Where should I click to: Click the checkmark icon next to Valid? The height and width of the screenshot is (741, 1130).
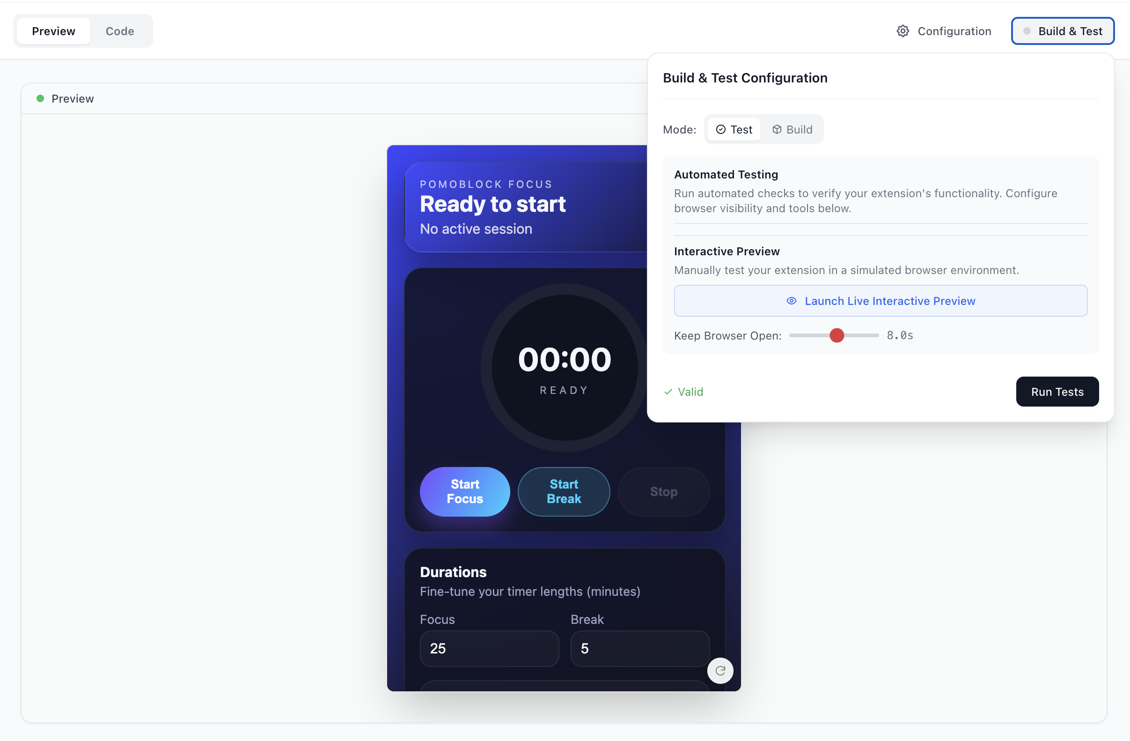pyautogui.click(x=668, y=392)
